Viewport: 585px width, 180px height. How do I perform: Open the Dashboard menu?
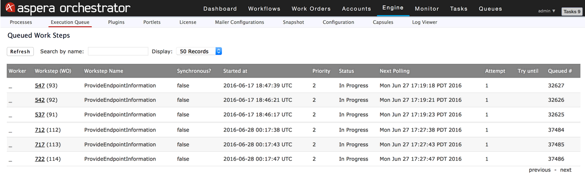(220, 8)
